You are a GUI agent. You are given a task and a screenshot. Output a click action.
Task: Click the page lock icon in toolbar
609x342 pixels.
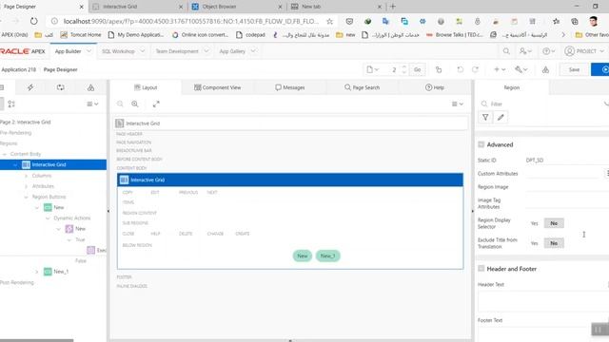[x=439, y=69]
